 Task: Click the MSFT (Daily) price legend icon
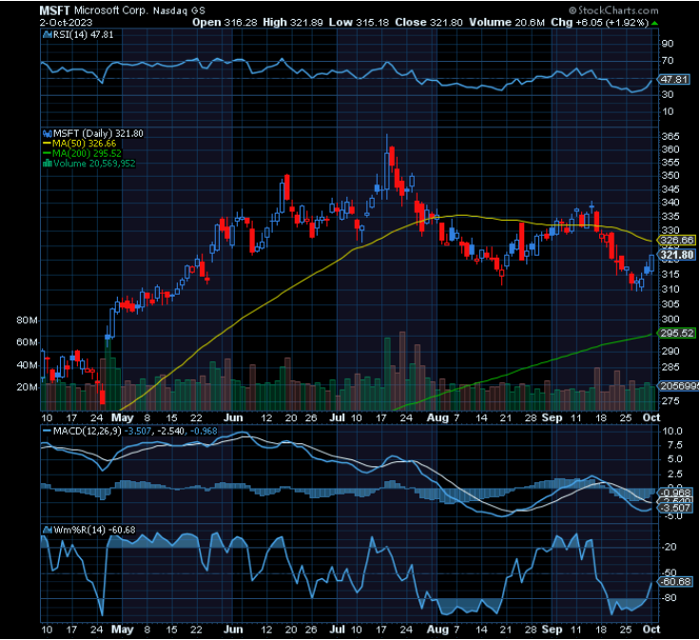pyautogui.click(x=48, y=133)
